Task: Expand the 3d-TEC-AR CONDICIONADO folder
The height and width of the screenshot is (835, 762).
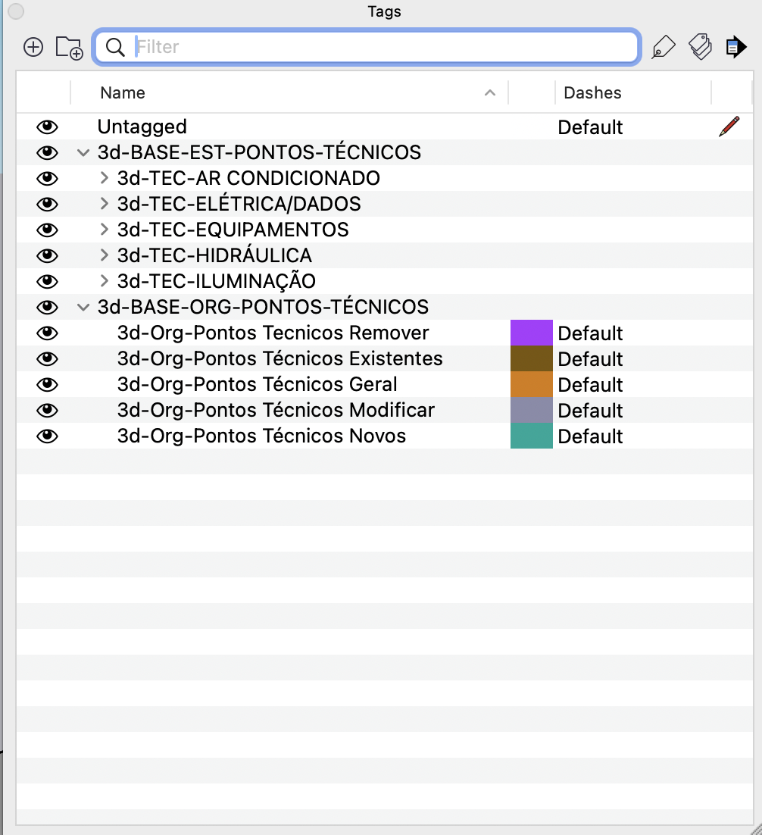Action: coord(105,178)
